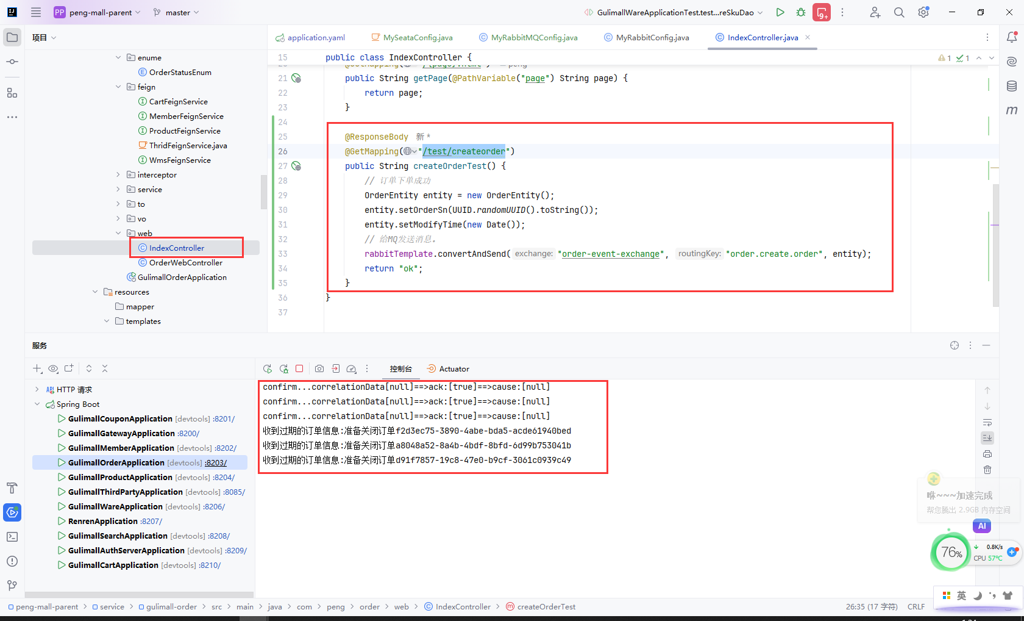Viewport: 1024px width, 621px height.
Task: Open the Maven tool window
Action: tap(1012, 110)
